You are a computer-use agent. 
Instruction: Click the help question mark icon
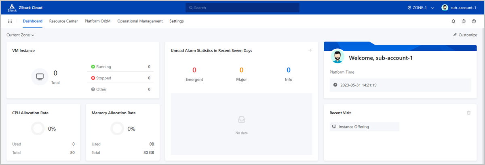click(x=474, y=21)
